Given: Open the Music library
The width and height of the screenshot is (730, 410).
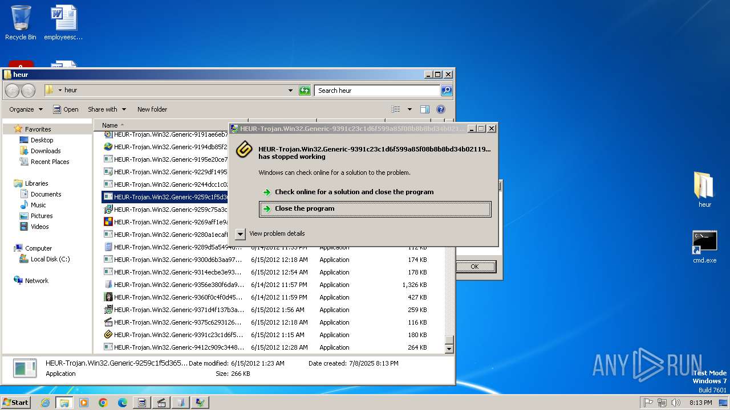Looking at the screenshot, I should [x=38, y=205].
